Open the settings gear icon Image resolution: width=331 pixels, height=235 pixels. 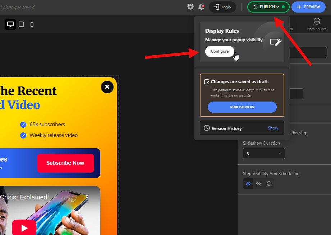(190, 7)
